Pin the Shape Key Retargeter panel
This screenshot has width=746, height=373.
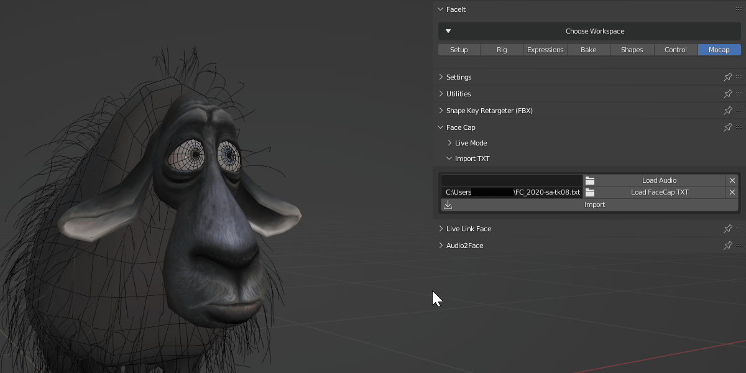click(x=727, y=111)
